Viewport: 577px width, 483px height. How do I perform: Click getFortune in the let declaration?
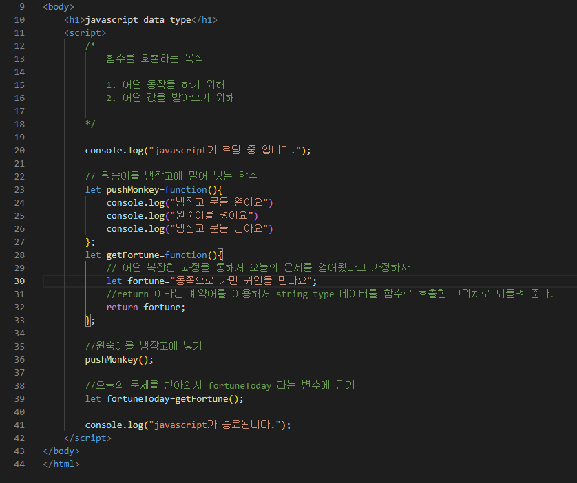click(x=132, y=255)
